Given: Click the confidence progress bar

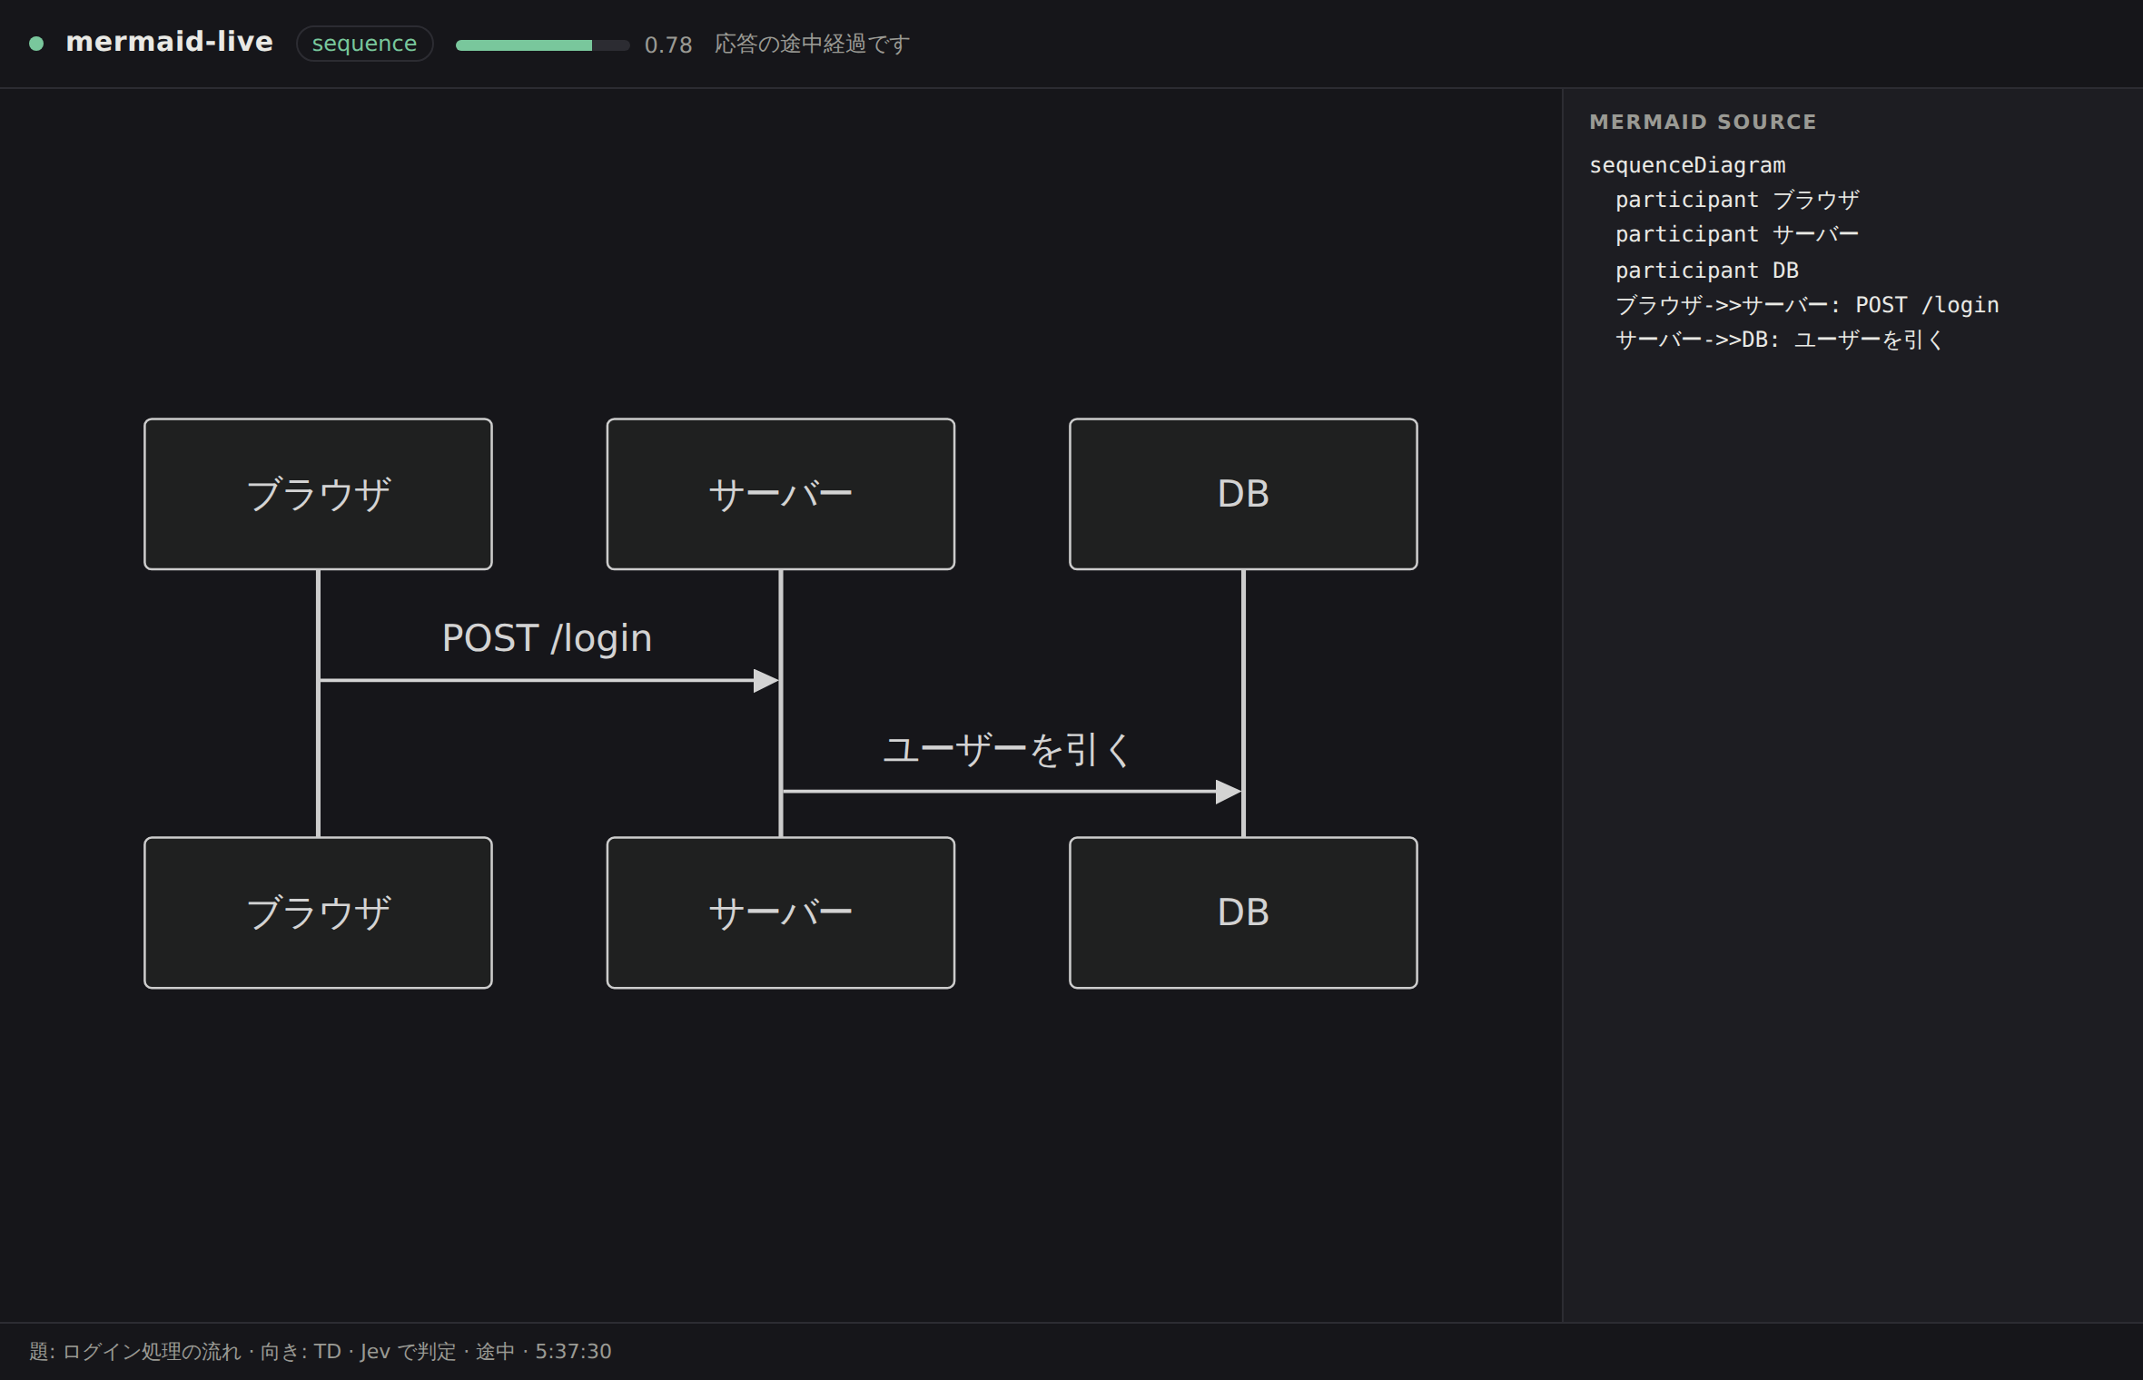Looking at the screenshot, I should click(x=542, y=44).
